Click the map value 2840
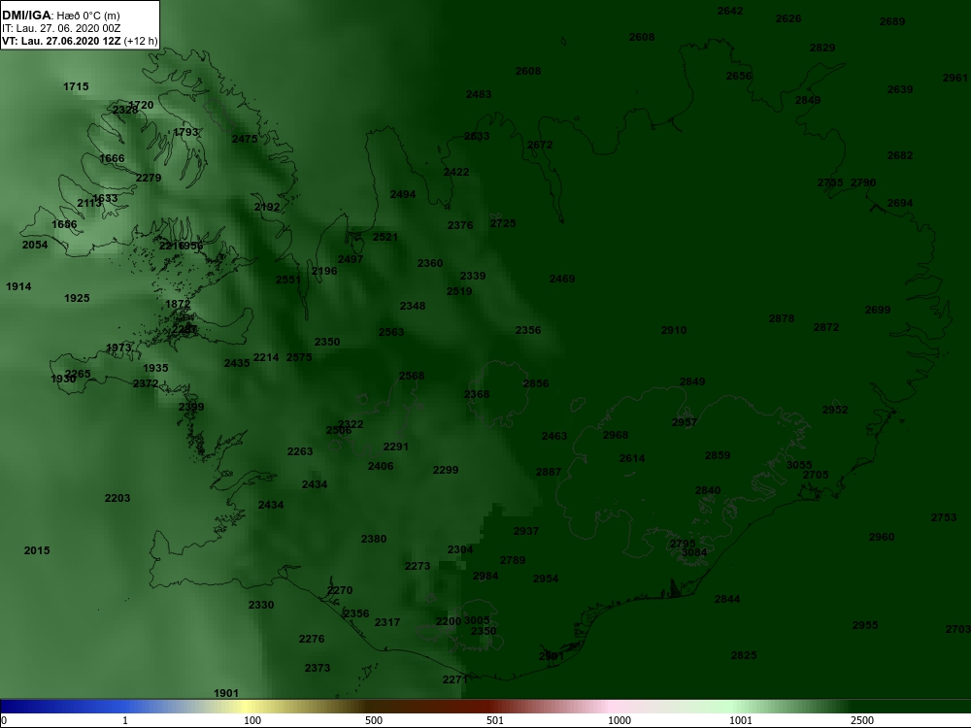This screenshot has height=728, width=971. (x=708, y=491)
